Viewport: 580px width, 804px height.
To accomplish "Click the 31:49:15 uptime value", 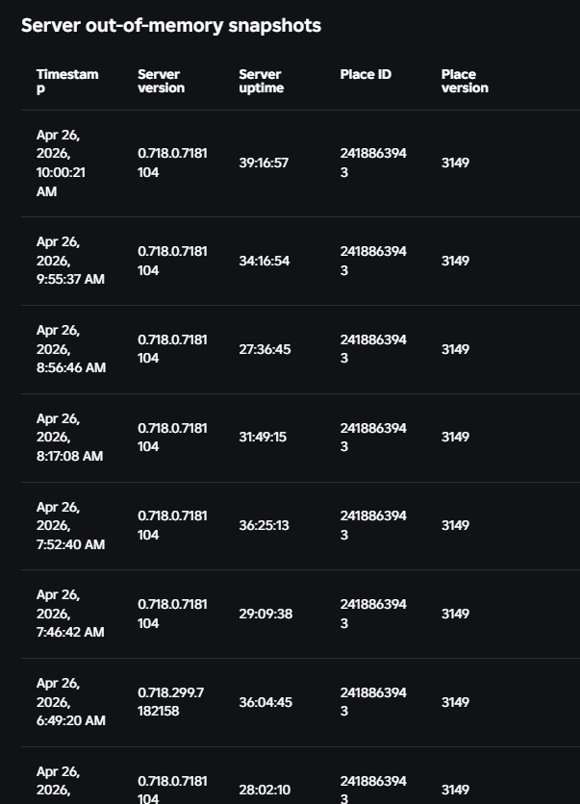I will [263, 437].
